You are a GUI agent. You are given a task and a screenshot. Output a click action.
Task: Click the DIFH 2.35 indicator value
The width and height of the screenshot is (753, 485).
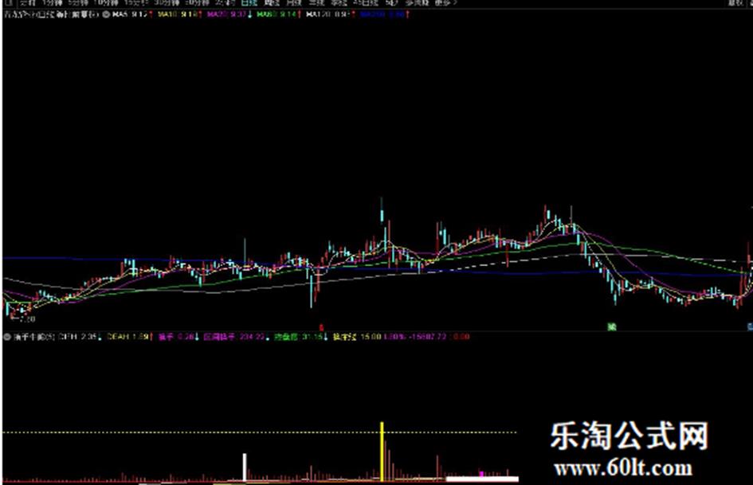[80, 337]
